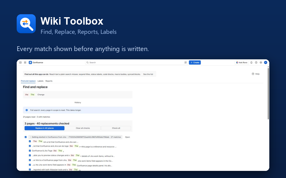Open the Getting started page via Open
The width and height of the screenshot is (286, 178).
coord(128,137)
